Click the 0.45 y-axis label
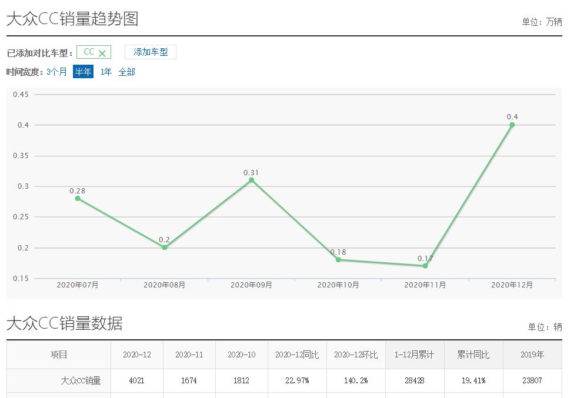The image size is (574, 398). tap(21, 95)
